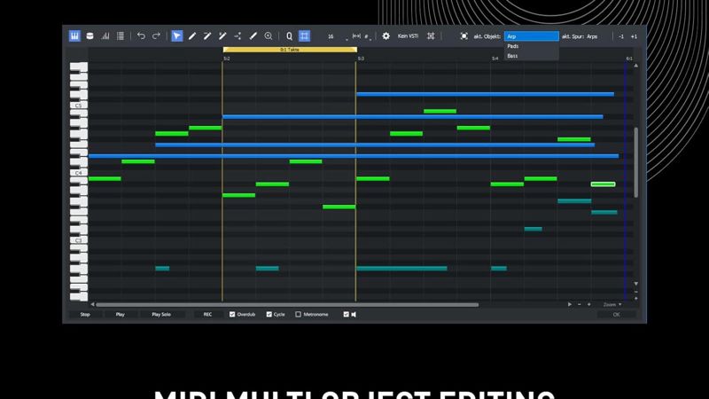Uncheck the Cycle checkbox
This screenshot has height=399, width=709.
269,315
